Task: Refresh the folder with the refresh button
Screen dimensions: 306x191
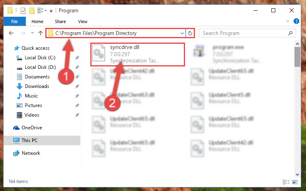Action: [x=190, y=33]
